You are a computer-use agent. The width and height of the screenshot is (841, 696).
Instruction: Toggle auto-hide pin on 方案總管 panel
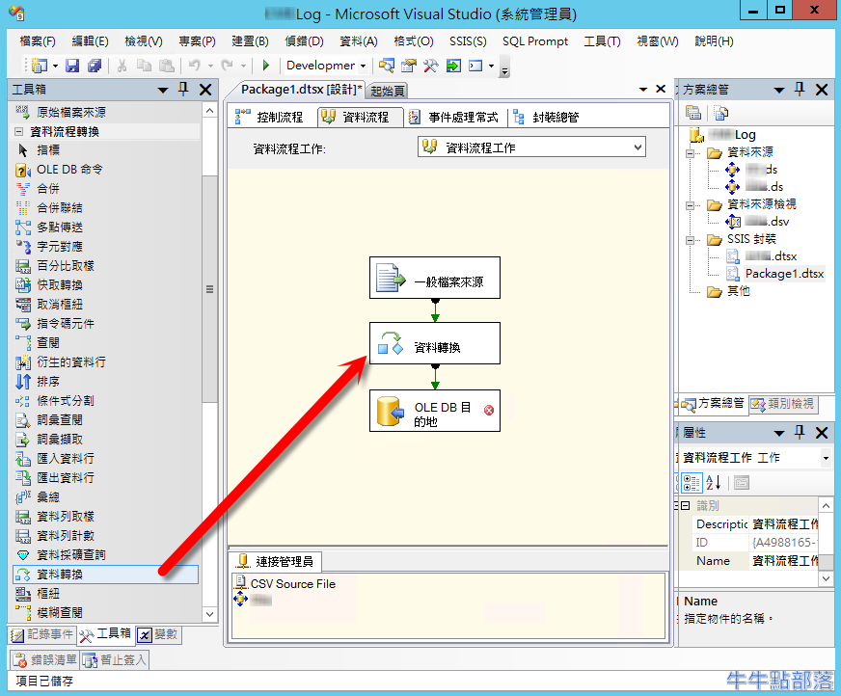coord(800,90)
